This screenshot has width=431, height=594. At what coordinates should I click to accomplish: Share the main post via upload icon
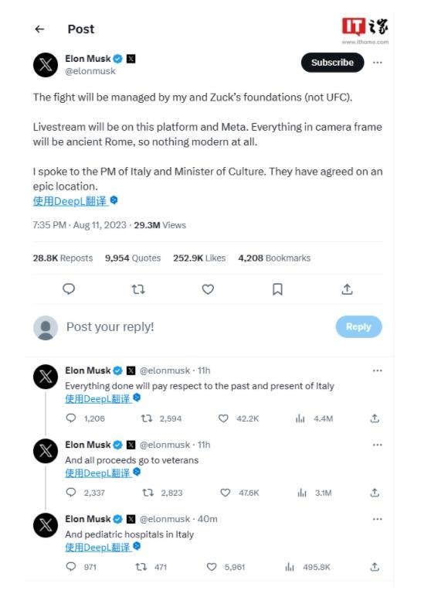pyautogui.click(x=347, y=289)
